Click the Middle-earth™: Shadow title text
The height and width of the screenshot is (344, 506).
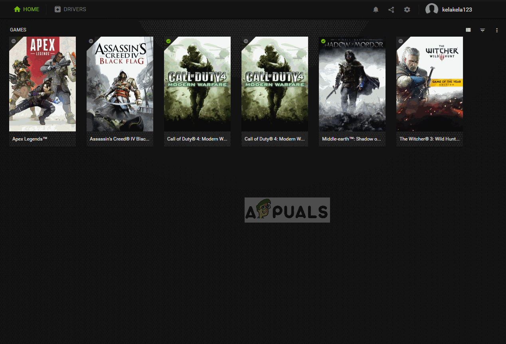[352, 139]
